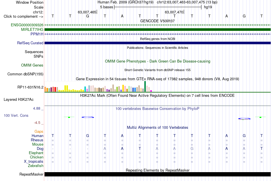Select the Human alignment row label
The image size is (271, 181).
pyautogui.click(x=37, y=136)
